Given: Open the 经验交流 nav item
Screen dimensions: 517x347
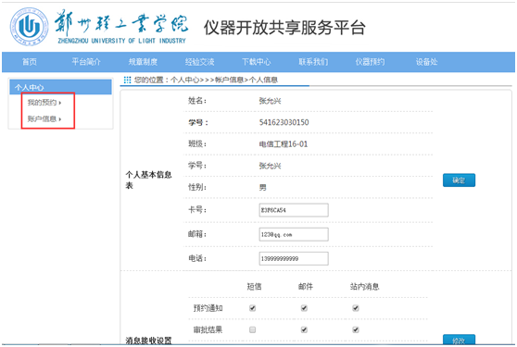Looking at the screenshot, I should click(199, 62).
